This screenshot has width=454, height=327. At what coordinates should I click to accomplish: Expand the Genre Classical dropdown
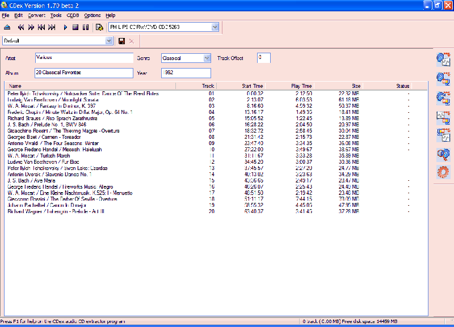(207, 58)
